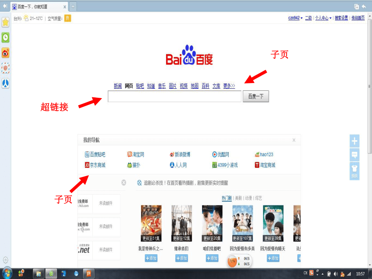Open the 图片 search category
The width and height of the screenshot is (372, 279).
click(x=173, y=86)
